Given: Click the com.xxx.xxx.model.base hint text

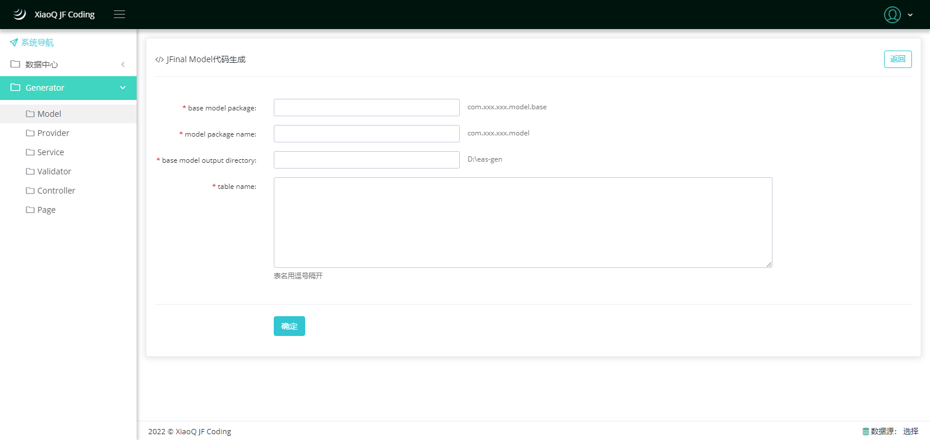Looking at the screenshot, I should click(507, 107).
